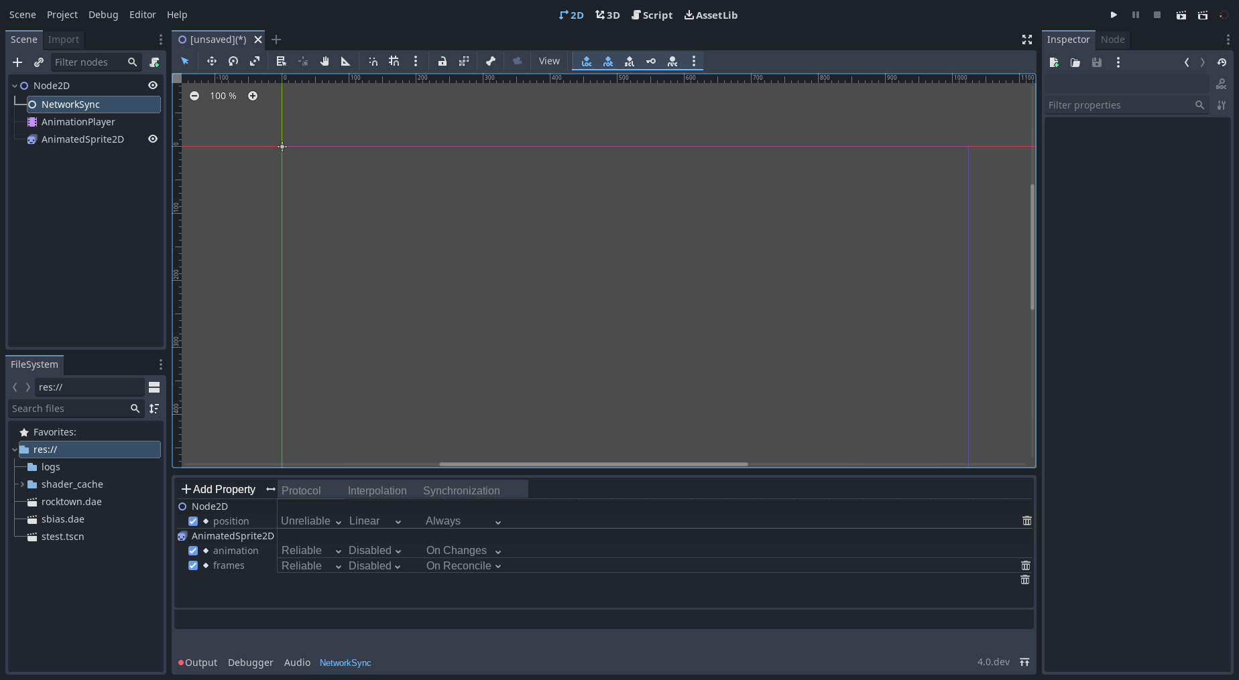This screenshot has height=680, width=1239.
Task: Select the Scale tool
Action: point(255,61)
